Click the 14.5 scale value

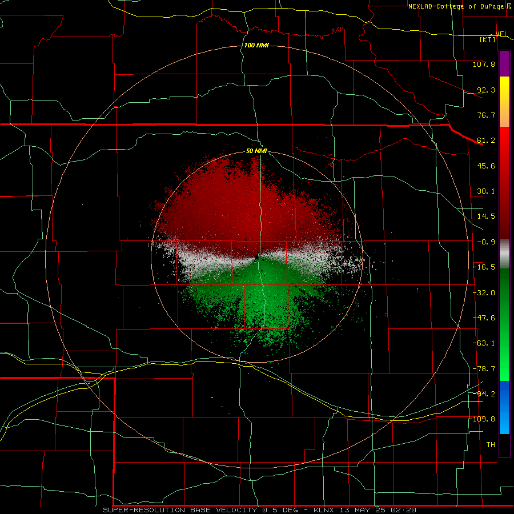(486, 216)
